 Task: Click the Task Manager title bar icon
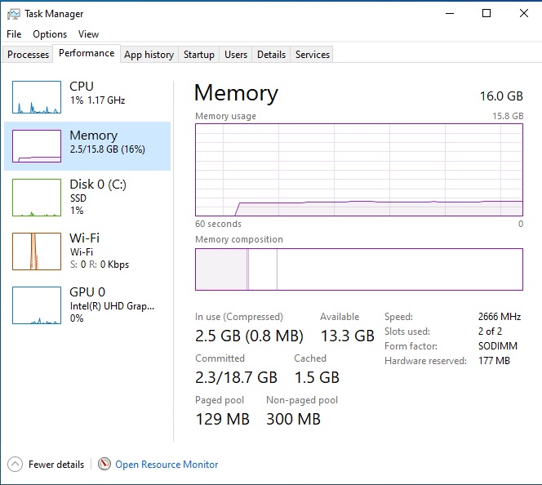(13, 14)
